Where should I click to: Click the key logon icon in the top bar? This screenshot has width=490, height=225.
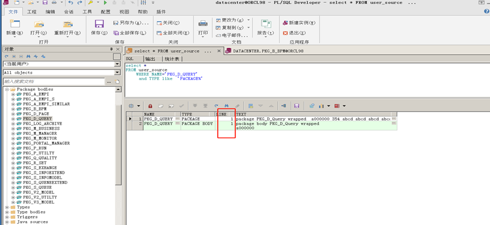coord(90,2)
